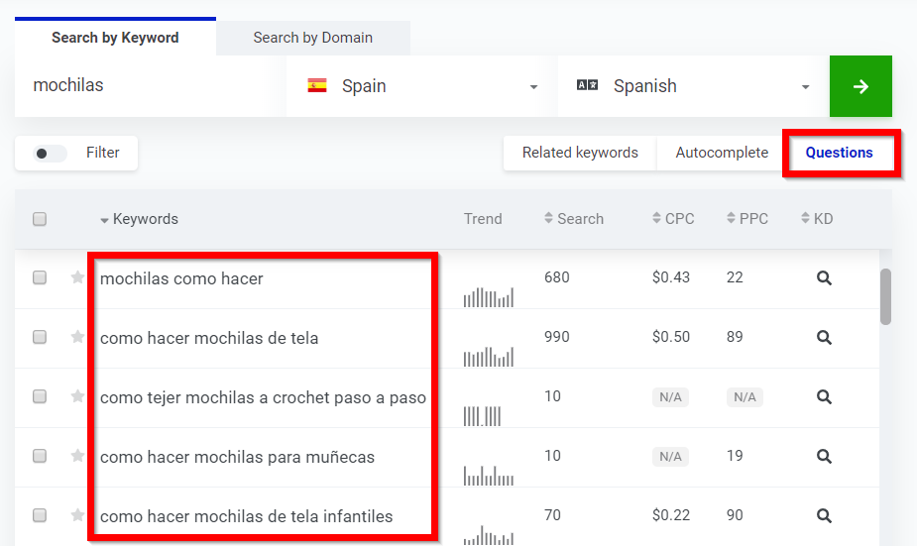The width and height of the screenshot is (917, 546).
Task: Click the Related keywords button
Action: (580, 153)
